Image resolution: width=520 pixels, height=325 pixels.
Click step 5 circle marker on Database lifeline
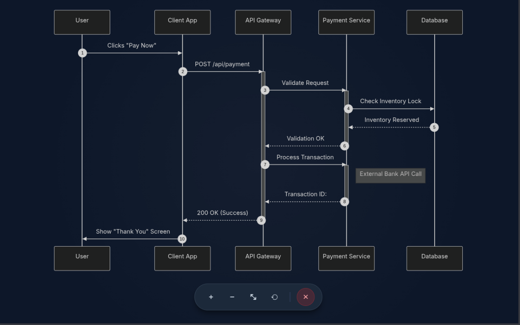(x=434, y=127)
